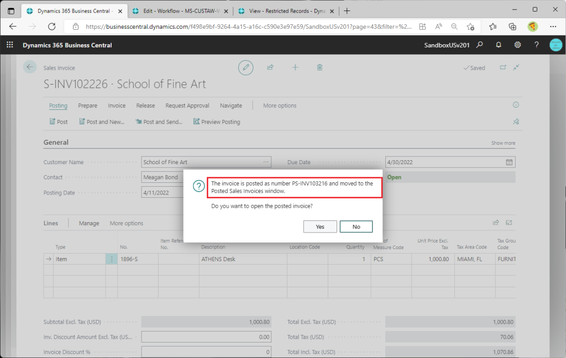Viewport: 566px width, 358px height.
Task: Expand the Lines section to full page icon
Action: [x=509, y=223]
